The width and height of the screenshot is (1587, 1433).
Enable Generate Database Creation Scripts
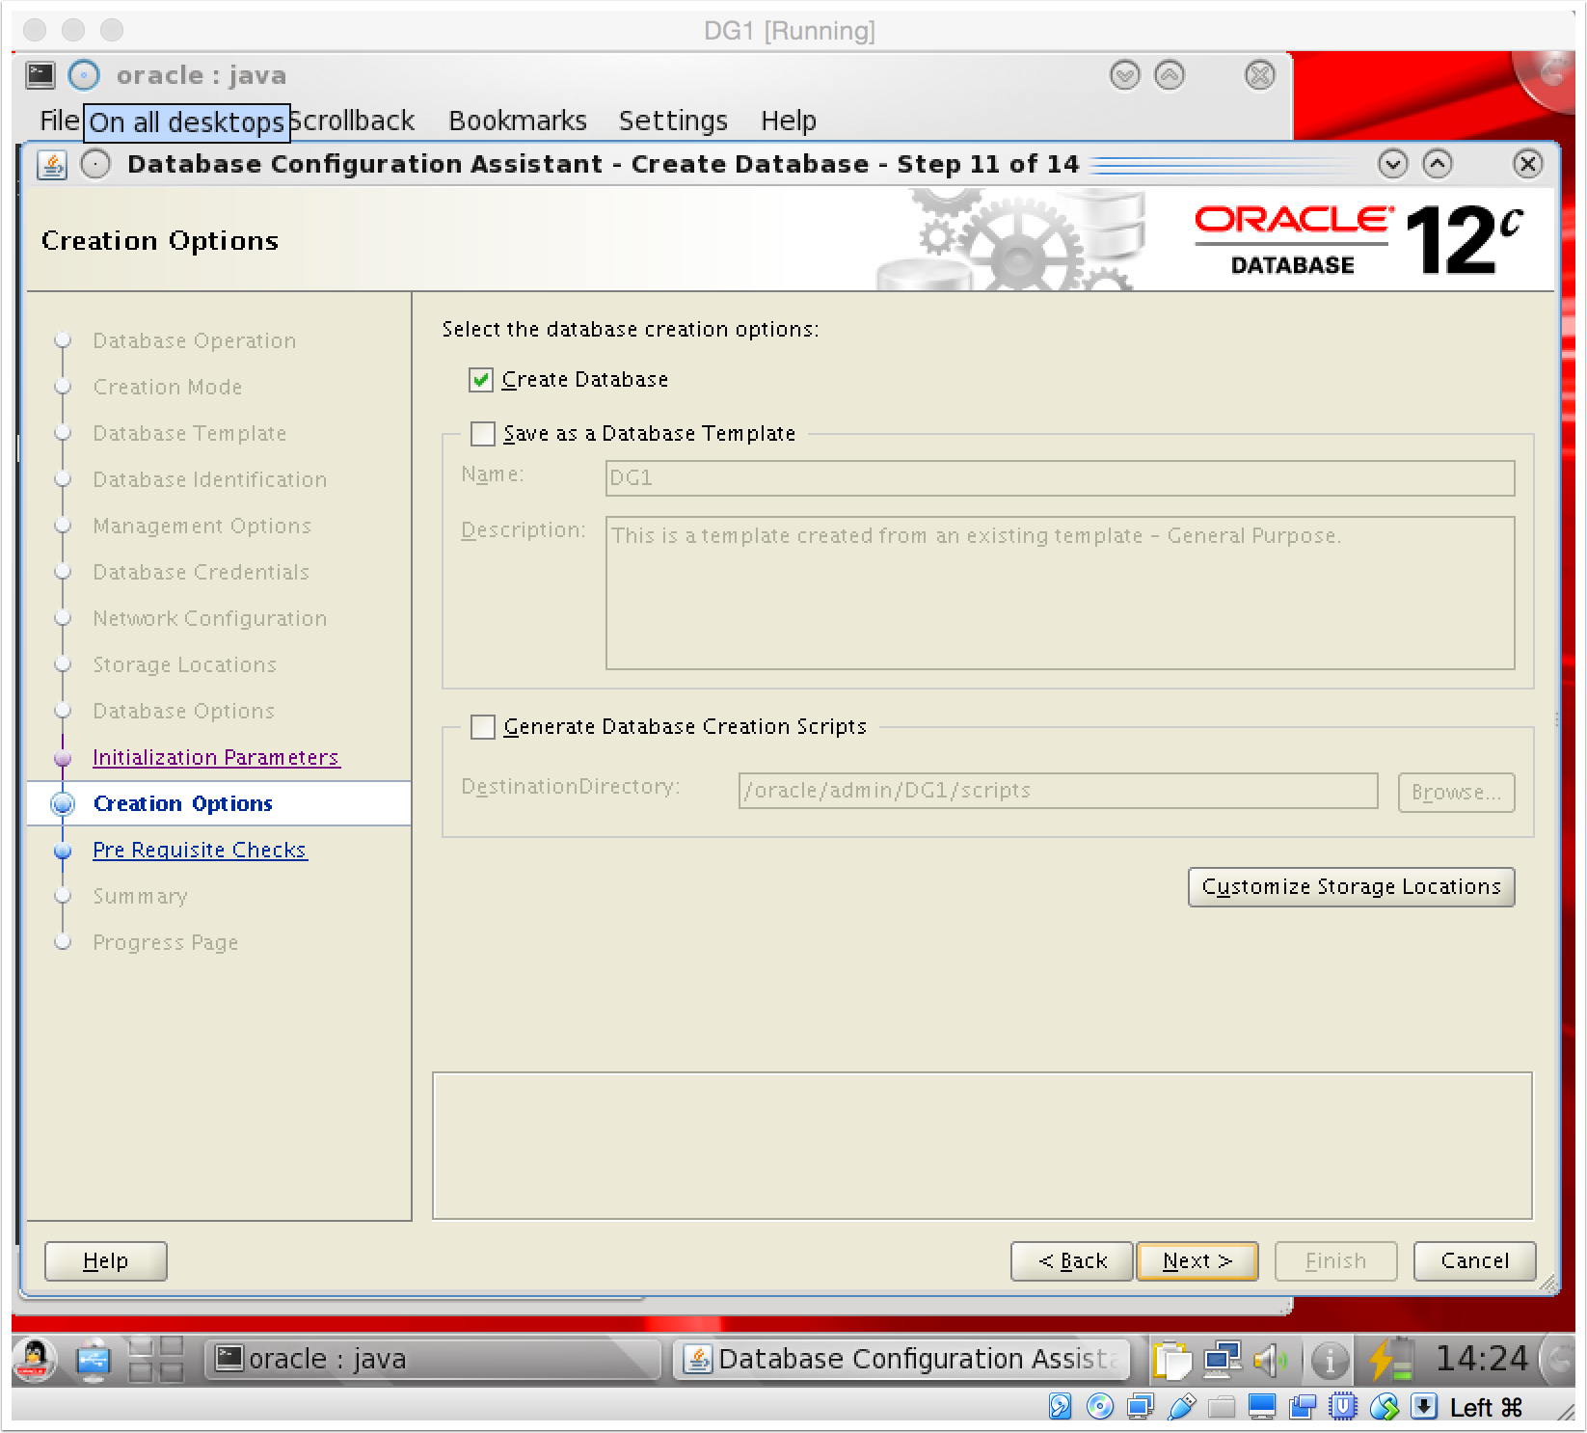[482, 727]
